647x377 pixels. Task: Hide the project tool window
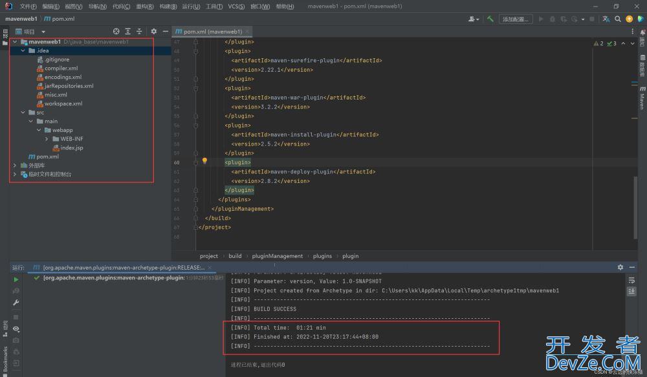pos(166,31)
